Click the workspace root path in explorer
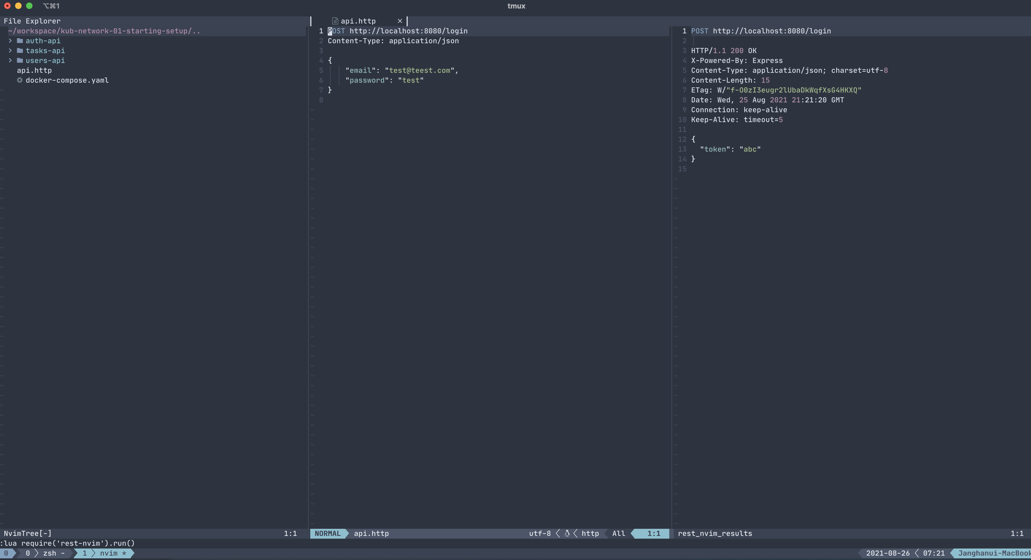 pos(104,31)
